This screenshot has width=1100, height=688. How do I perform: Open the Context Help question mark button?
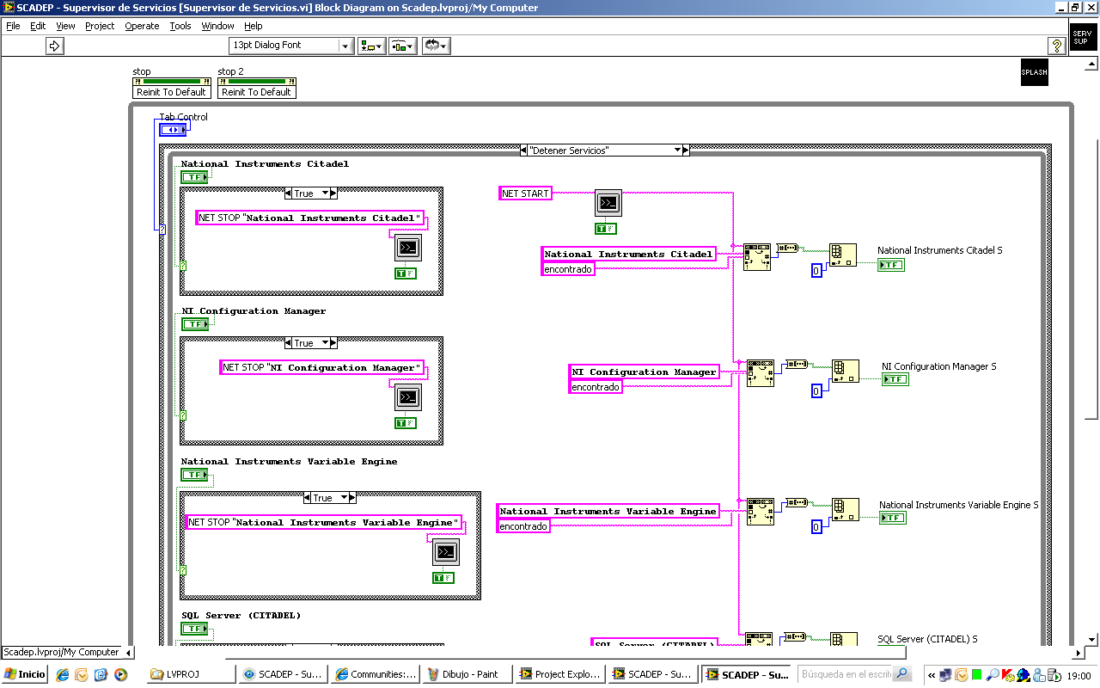[1057, 46]
